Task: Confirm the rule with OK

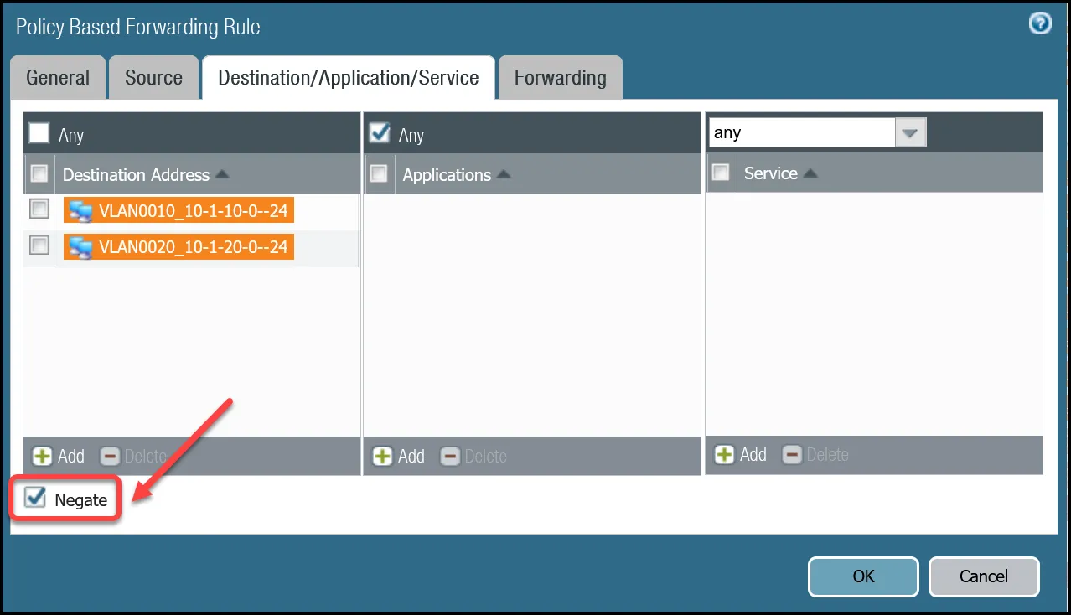Action: pyautogui.click(x=862, y=576)
